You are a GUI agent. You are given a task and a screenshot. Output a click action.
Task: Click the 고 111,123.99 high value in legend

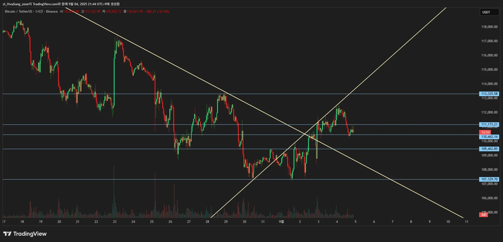pos(91,12)
